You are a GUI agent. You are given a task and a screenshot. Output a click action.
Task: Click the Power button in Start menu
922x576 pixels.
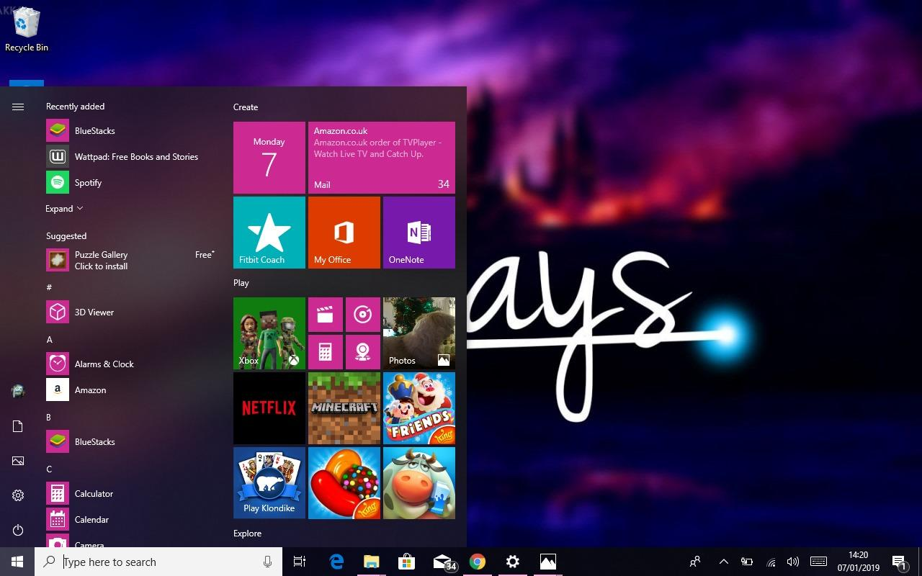[x=18, y=530]
